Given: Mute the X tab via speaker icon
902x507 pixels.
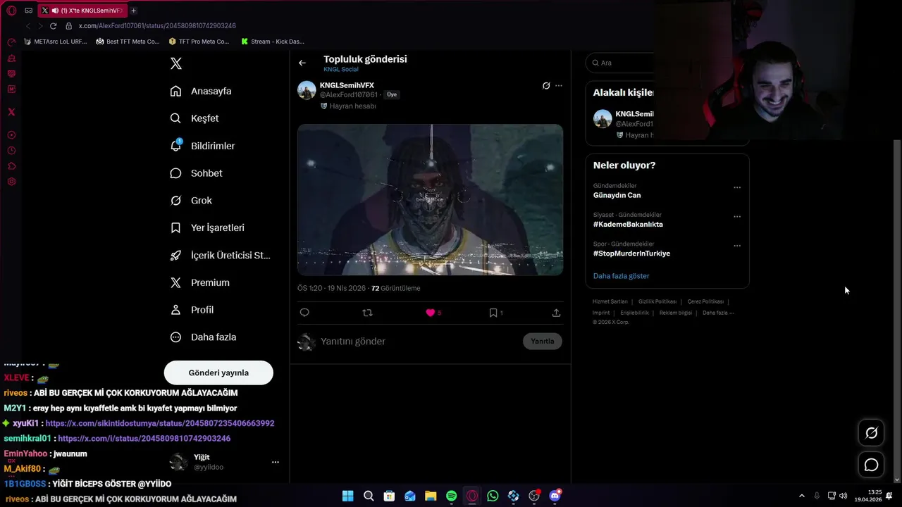Looking at the screenshot, I should (x=55, y=11).
